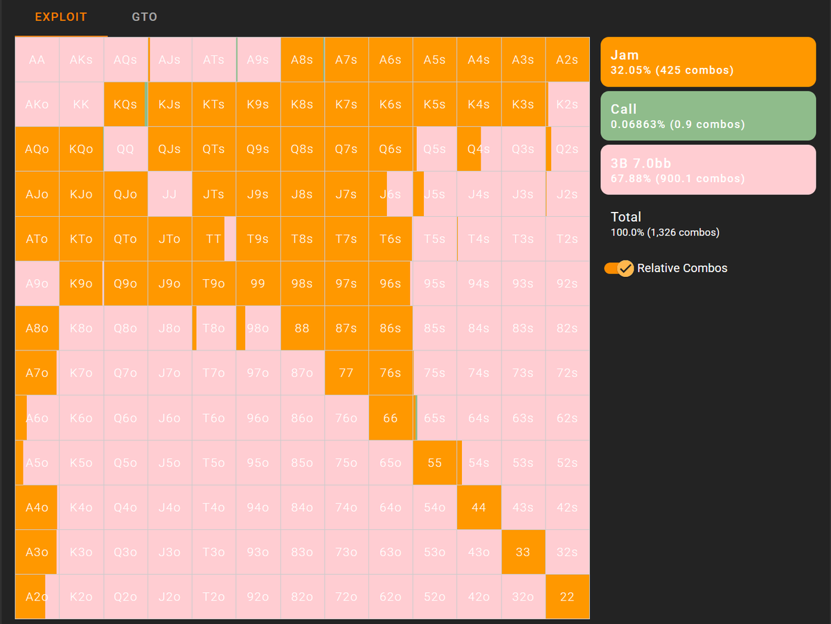Click the 76s hand cell
This screenshot has height=624, width=831.
pos(391,373)
